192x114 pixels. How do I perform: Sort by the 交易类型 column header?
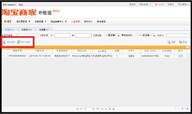pyautogui.click(x=167, y=51)
